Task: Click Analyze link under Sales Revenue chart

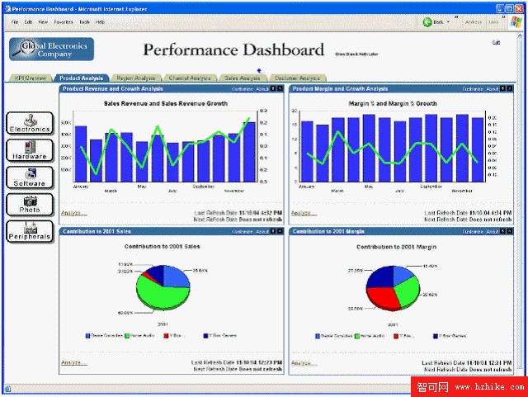Action: click(x=73, y=213)
